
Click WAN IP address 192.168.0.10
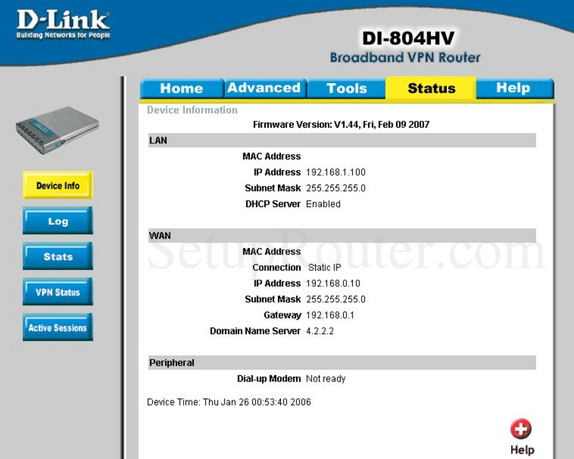(x=333, y=283)
